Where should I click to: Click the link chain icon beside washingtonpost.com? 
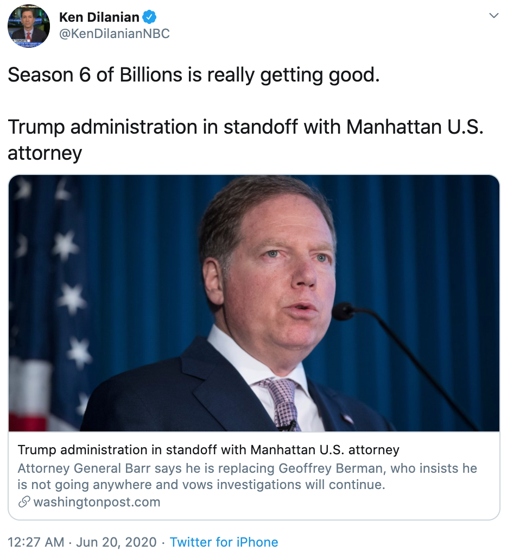click(24, 502)
